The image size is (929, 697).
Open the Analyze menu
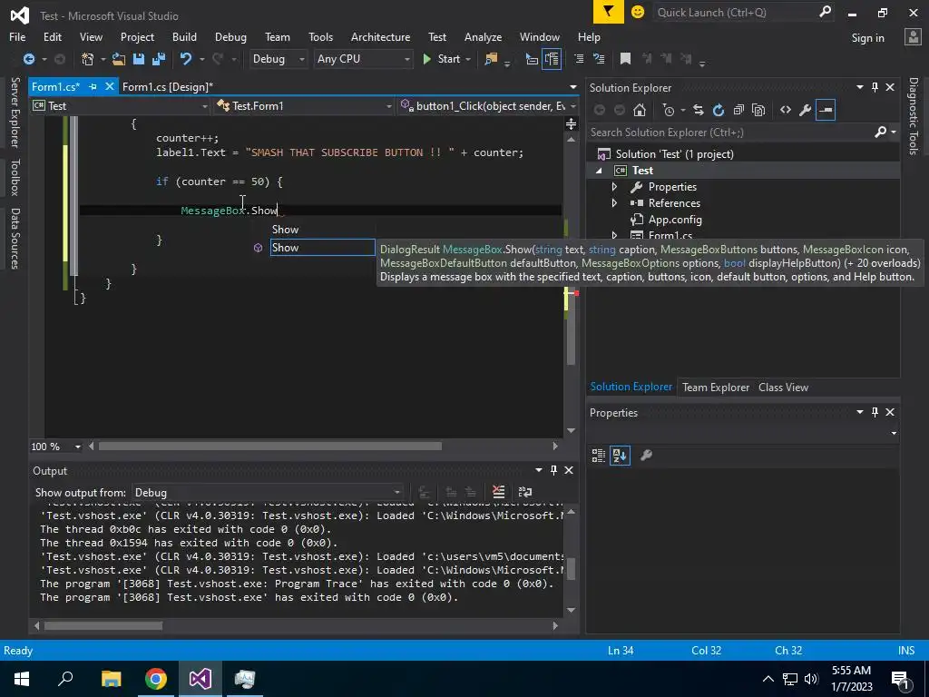tap(483, 36)
